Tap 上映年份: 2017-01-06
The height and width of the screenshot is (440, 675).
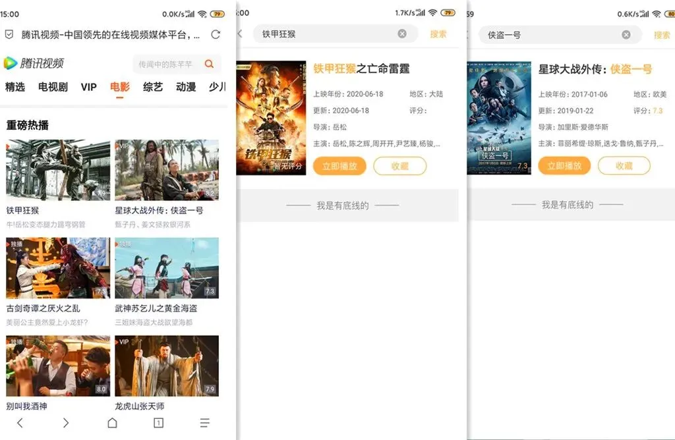(x=573, y=94)
